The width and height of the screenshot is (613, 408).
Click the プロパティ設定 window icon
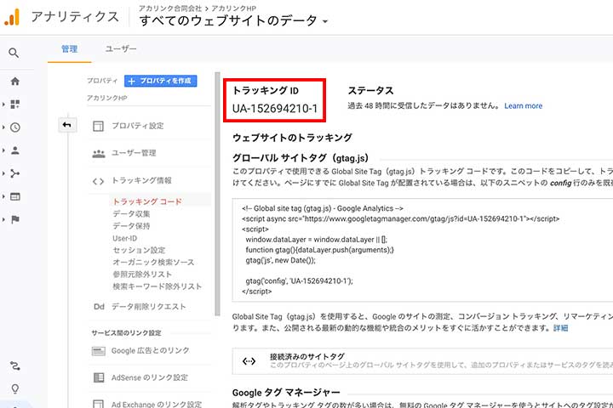(x=98, y=126)
